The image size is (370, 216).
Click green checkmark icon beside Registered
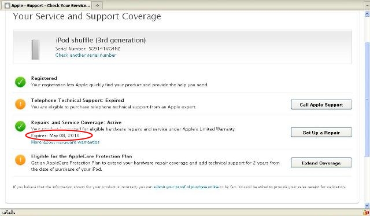coord(20,82)
